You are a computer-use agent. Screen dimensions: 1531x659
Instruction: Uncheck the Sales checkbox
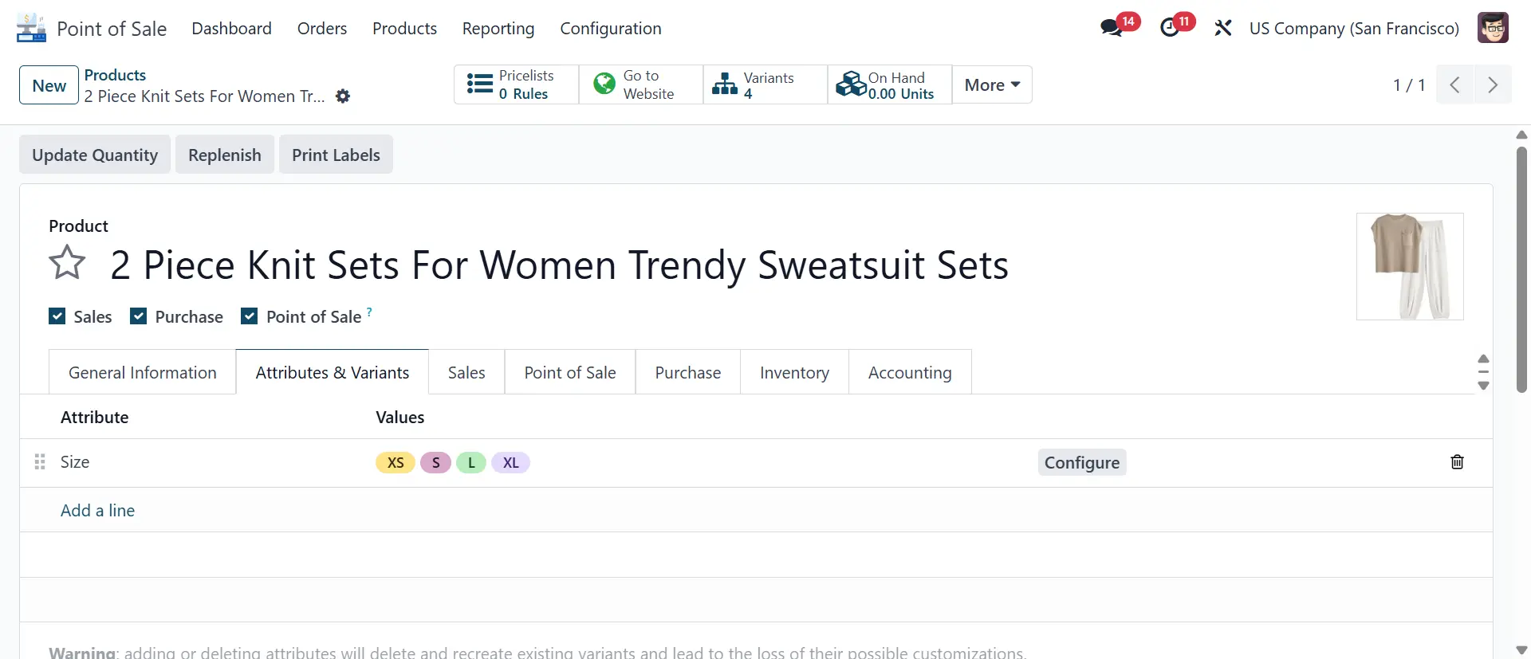pyautogui.click(x=57, y=316)
